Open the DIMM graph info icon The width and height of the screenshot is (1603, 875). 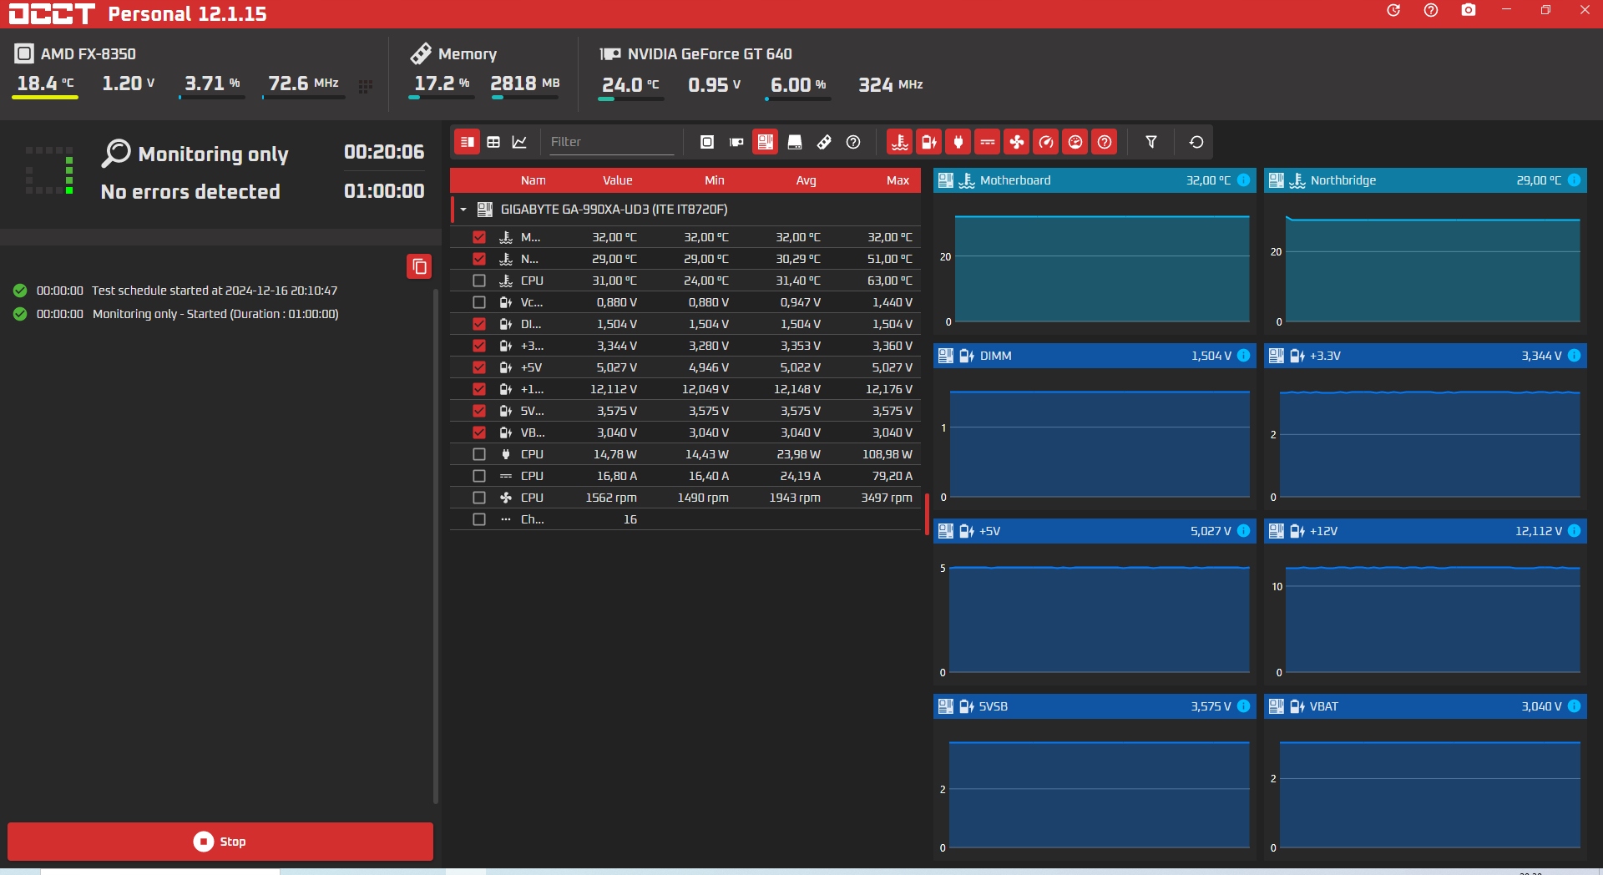[x=1244, y=356]
